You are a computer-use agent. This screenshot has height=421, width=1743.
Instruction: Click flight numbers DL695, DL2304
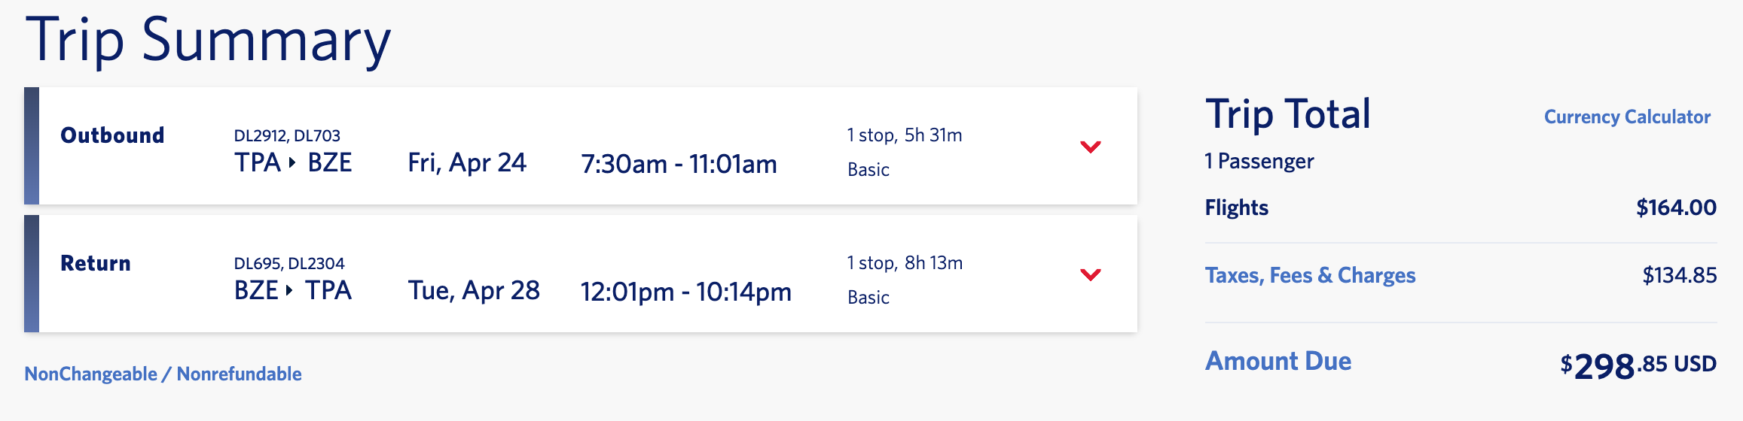point(289,264)
